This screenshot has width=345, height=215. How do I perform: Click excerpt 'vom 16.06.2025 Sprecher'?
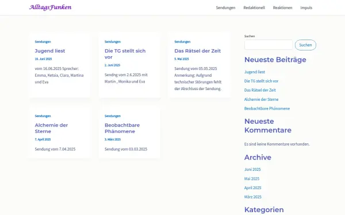56,69
